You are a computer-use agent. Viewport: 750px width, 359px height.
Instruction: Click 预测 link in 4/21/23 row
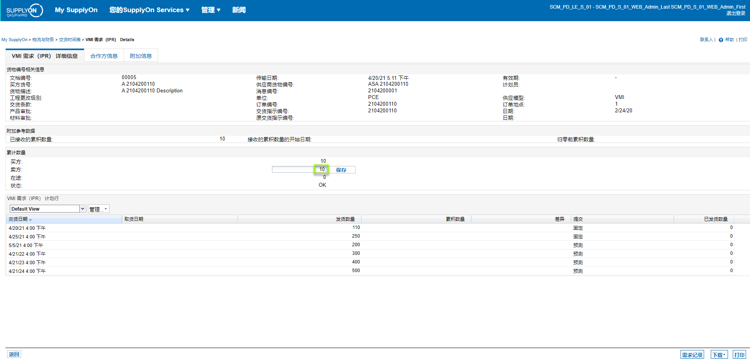point(578,263)
